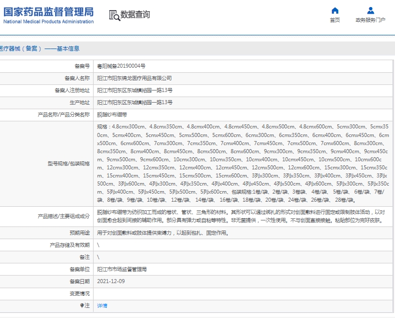Click the 产品描述/主要组成成分 label
The height and width of the screenshot is (318, 395).
[64, 216]
